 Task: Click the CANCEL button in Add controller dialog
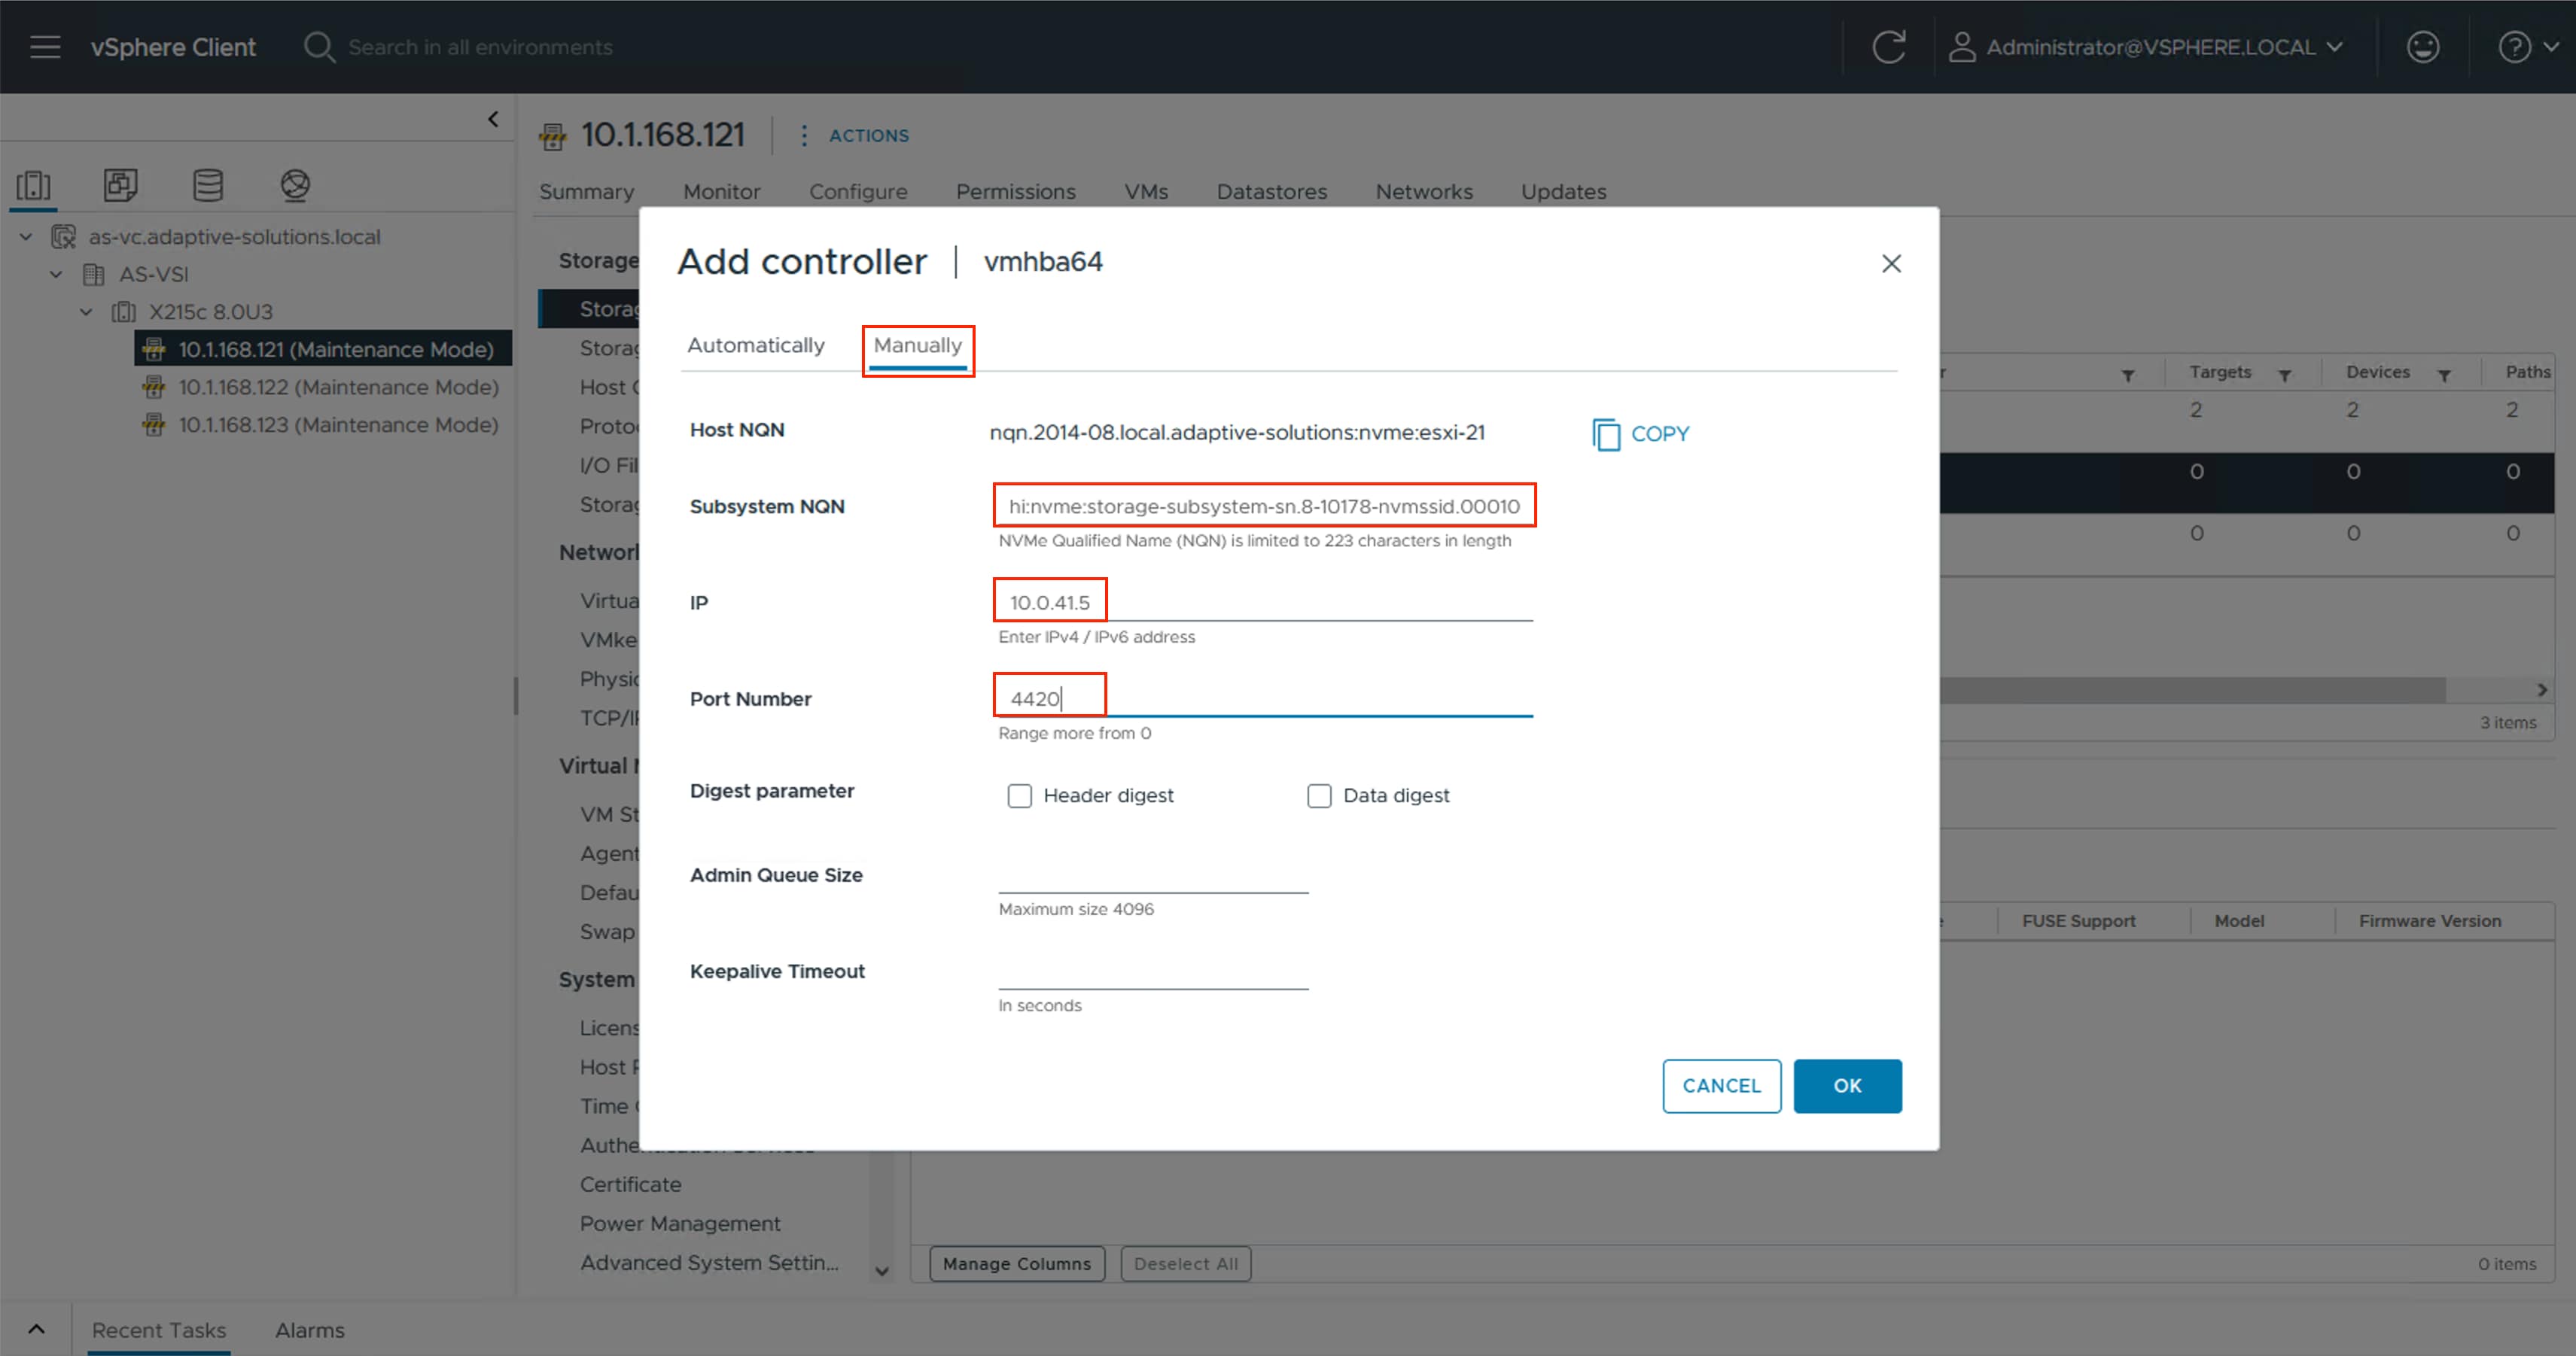pos(1721,1085)
